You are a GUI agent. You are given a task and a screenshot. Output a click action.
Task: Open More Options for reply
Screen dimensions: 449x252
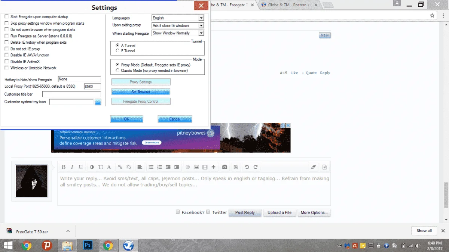tap(314, 212)
